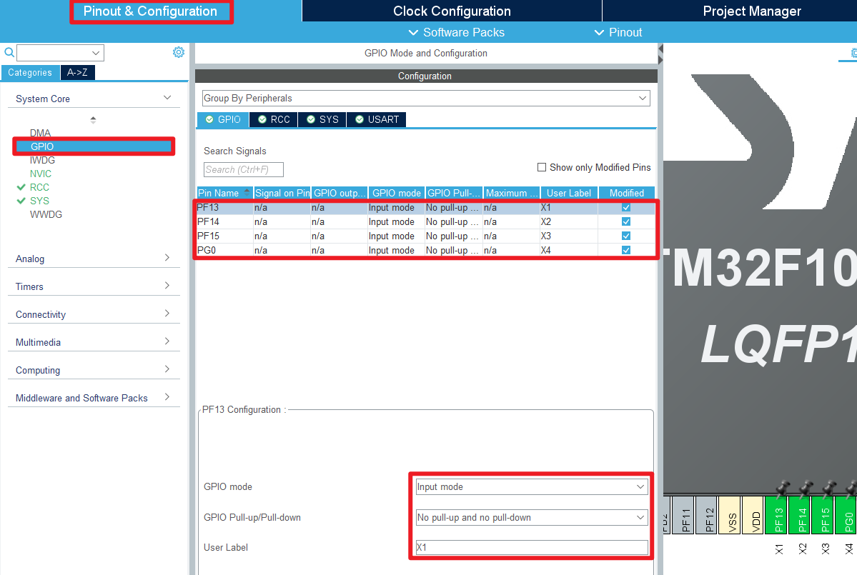Toggle the Modified checkbox for PF13
The height and width of the screenshot is (575, 857).
pyautogui.click(x=626, y=208)
